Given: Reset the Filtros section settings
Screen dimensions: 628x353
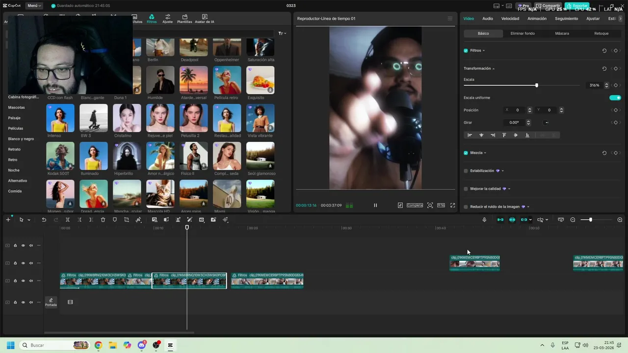Looking at the screenshot, I should tap(604, 50).
